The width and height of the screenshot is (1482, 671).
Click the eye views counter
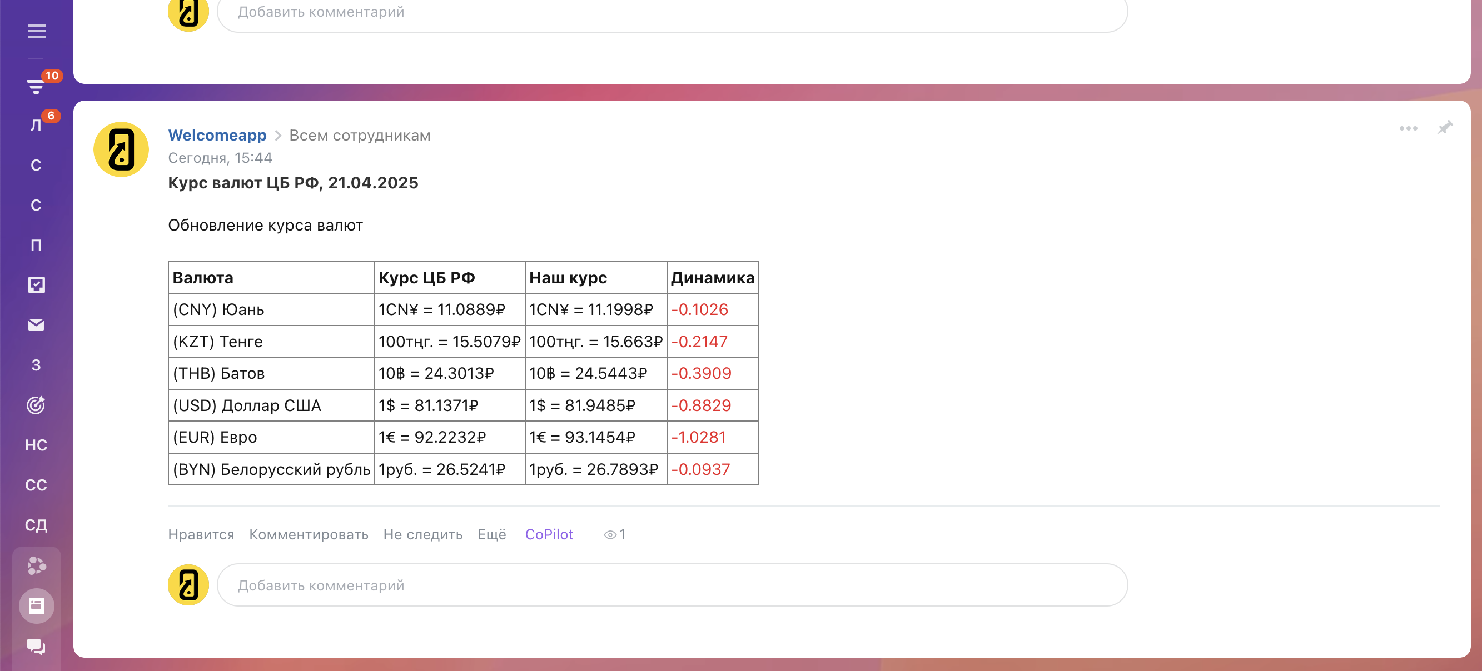pos(614,535)
